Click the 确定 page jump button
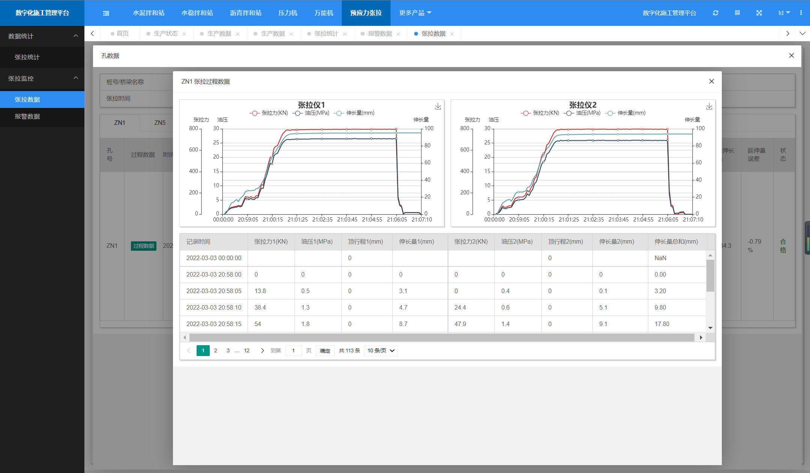 (325, 350)
